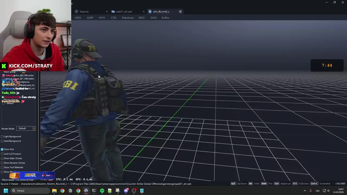Open the PHYS sub-tab

102,18
